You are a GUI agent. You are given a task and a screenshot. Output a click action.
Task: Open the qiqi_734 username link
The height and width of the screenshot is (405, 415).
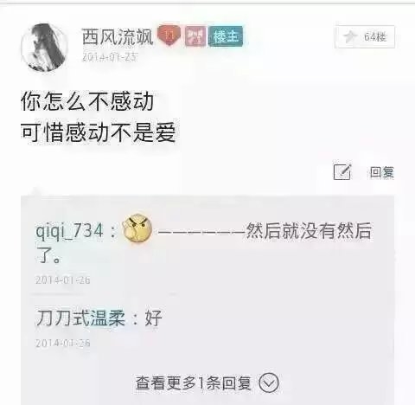(x=69, y=231)
